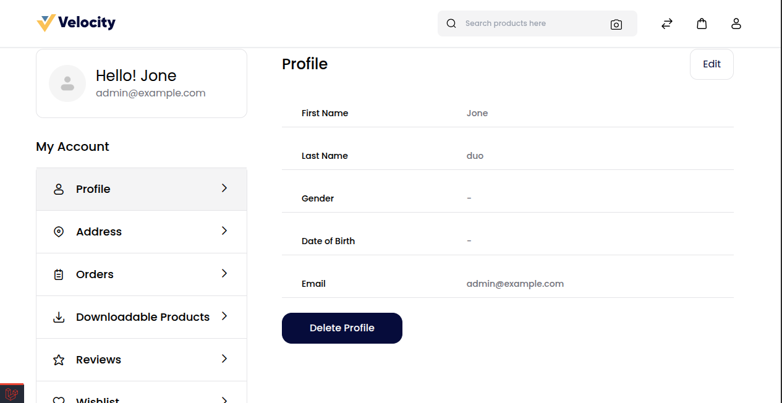Open the Reviews section in My Account
Image resolution: width=782 pixels, height=403 pixels.
coord(98,359)
